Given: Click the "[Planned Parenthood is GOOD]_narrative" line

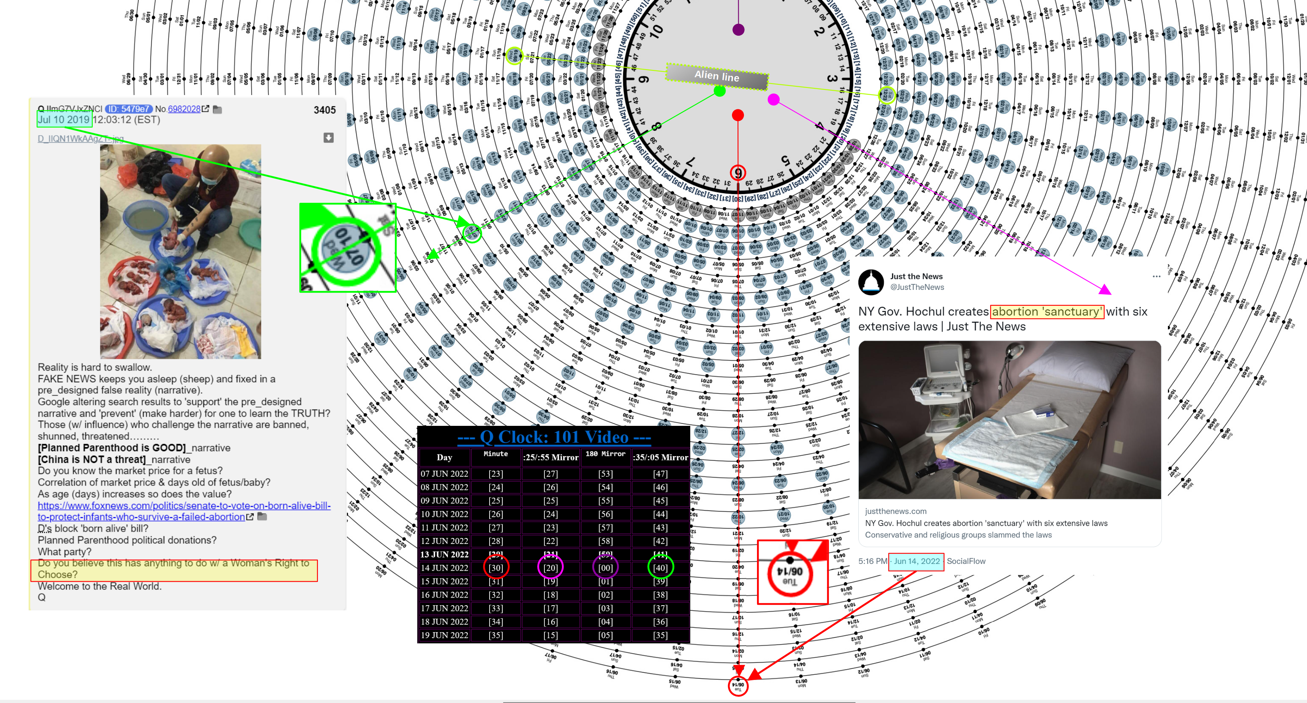Looking at the screenshot, I should click(134, 448).
